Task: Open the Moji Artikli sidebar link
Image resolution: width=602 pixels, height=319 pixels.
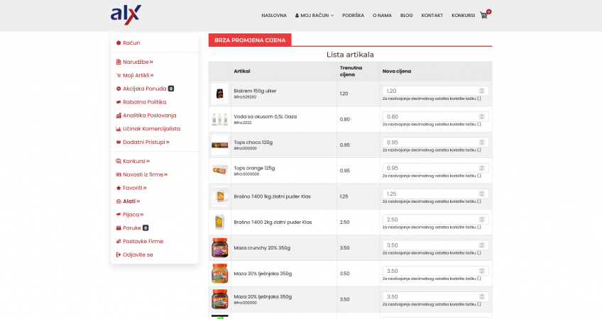Action: (138, 75)
